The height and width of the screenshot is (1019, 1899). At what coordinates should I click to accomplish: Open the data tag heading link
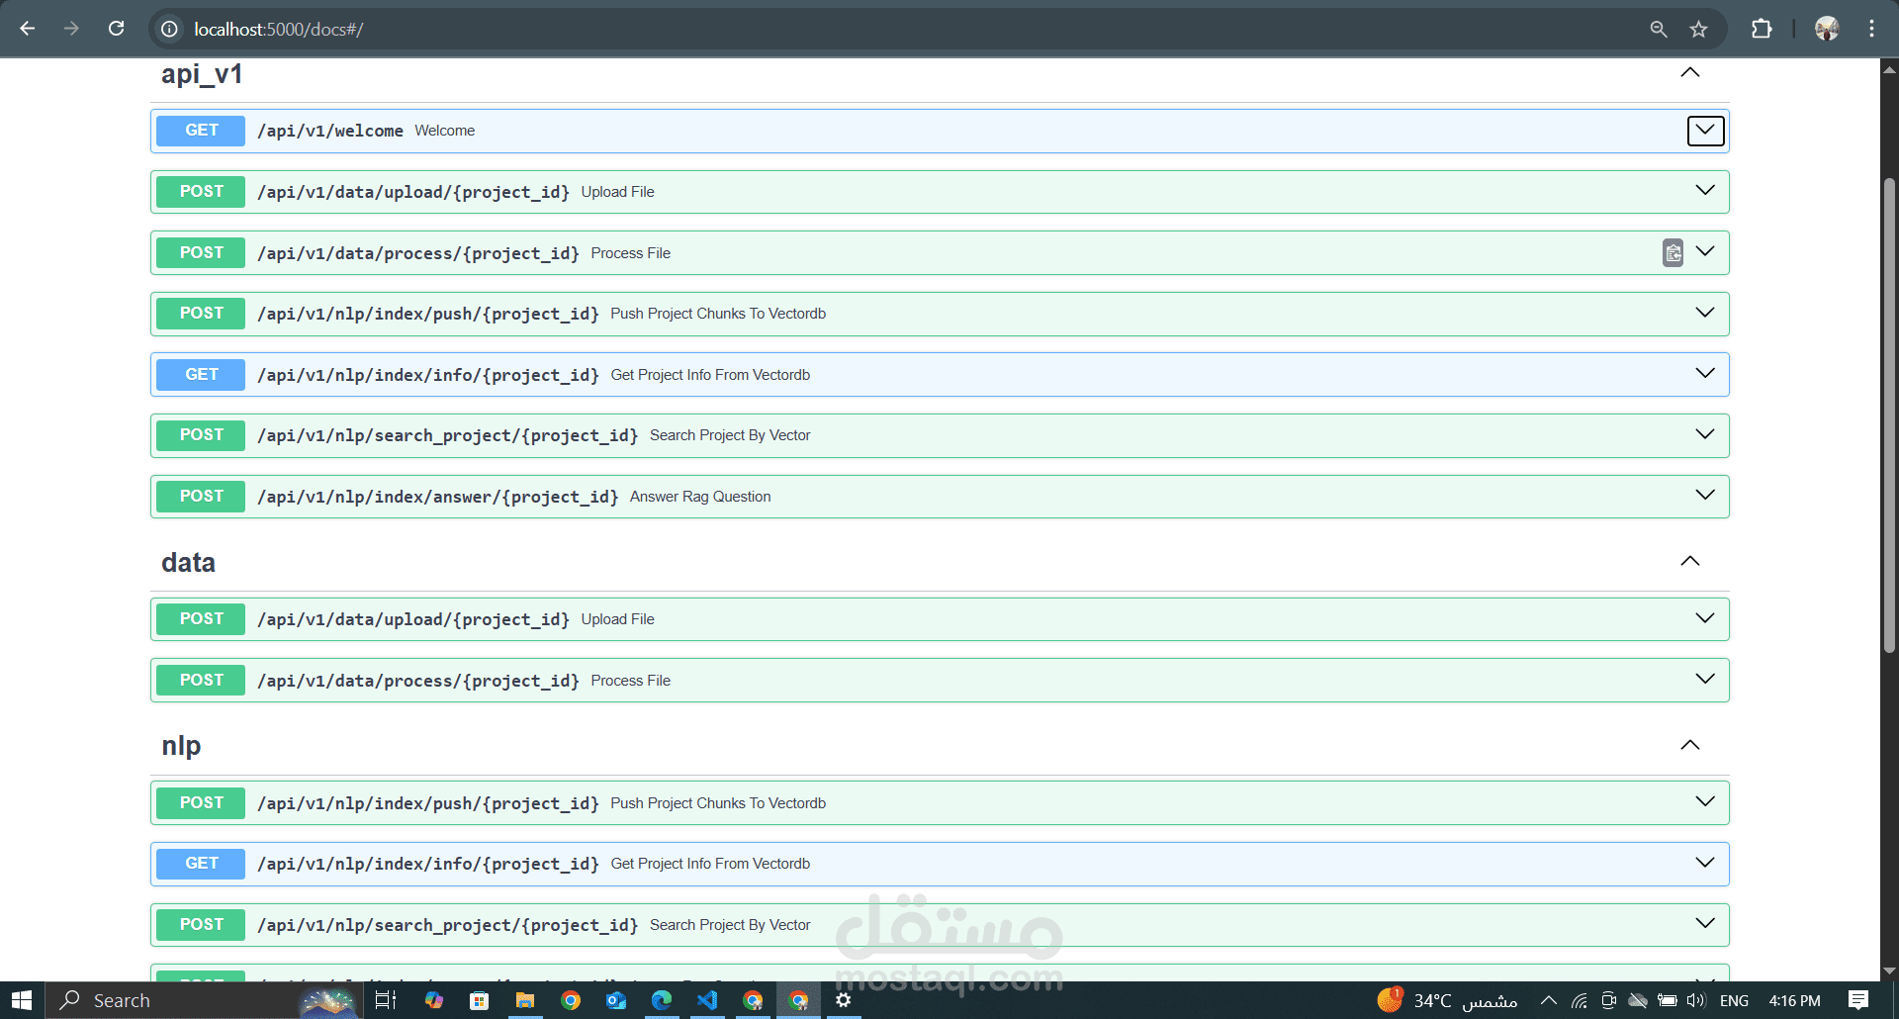point(188,563)
